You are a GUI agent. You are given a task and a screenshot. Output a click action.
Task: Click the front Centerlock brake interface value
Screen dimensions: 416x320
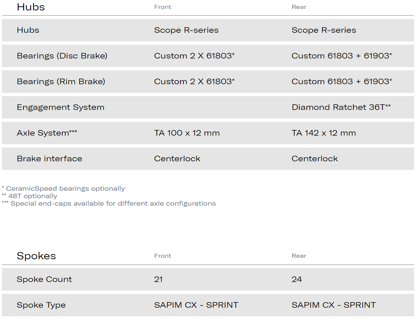177,158
